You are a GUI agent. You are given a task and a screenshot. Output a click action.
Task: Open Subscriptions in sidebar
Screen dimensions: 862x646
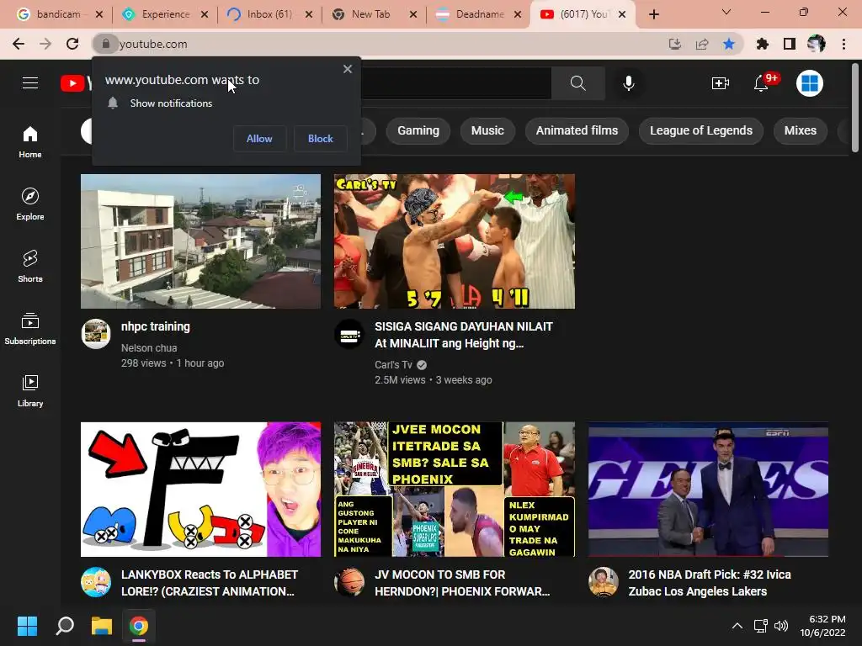point(30,329)
